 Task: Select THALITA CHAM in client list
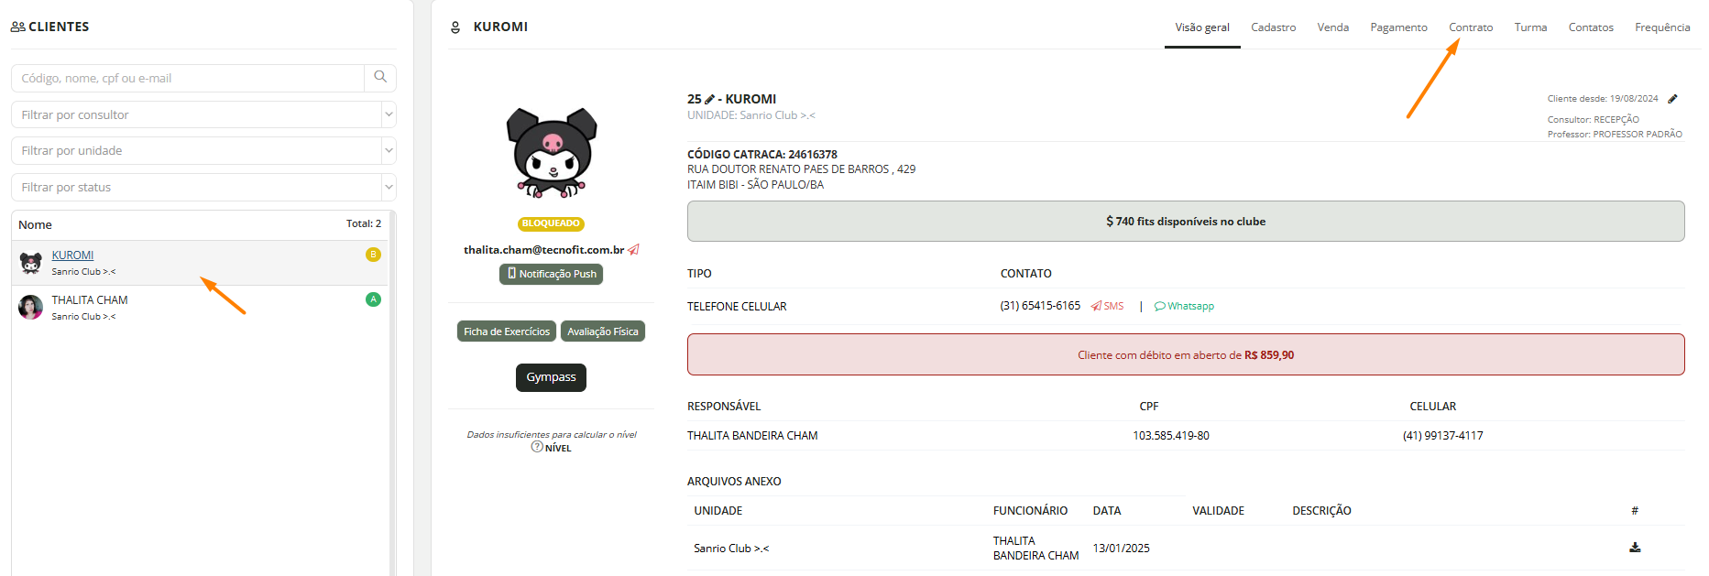point(200,308)
